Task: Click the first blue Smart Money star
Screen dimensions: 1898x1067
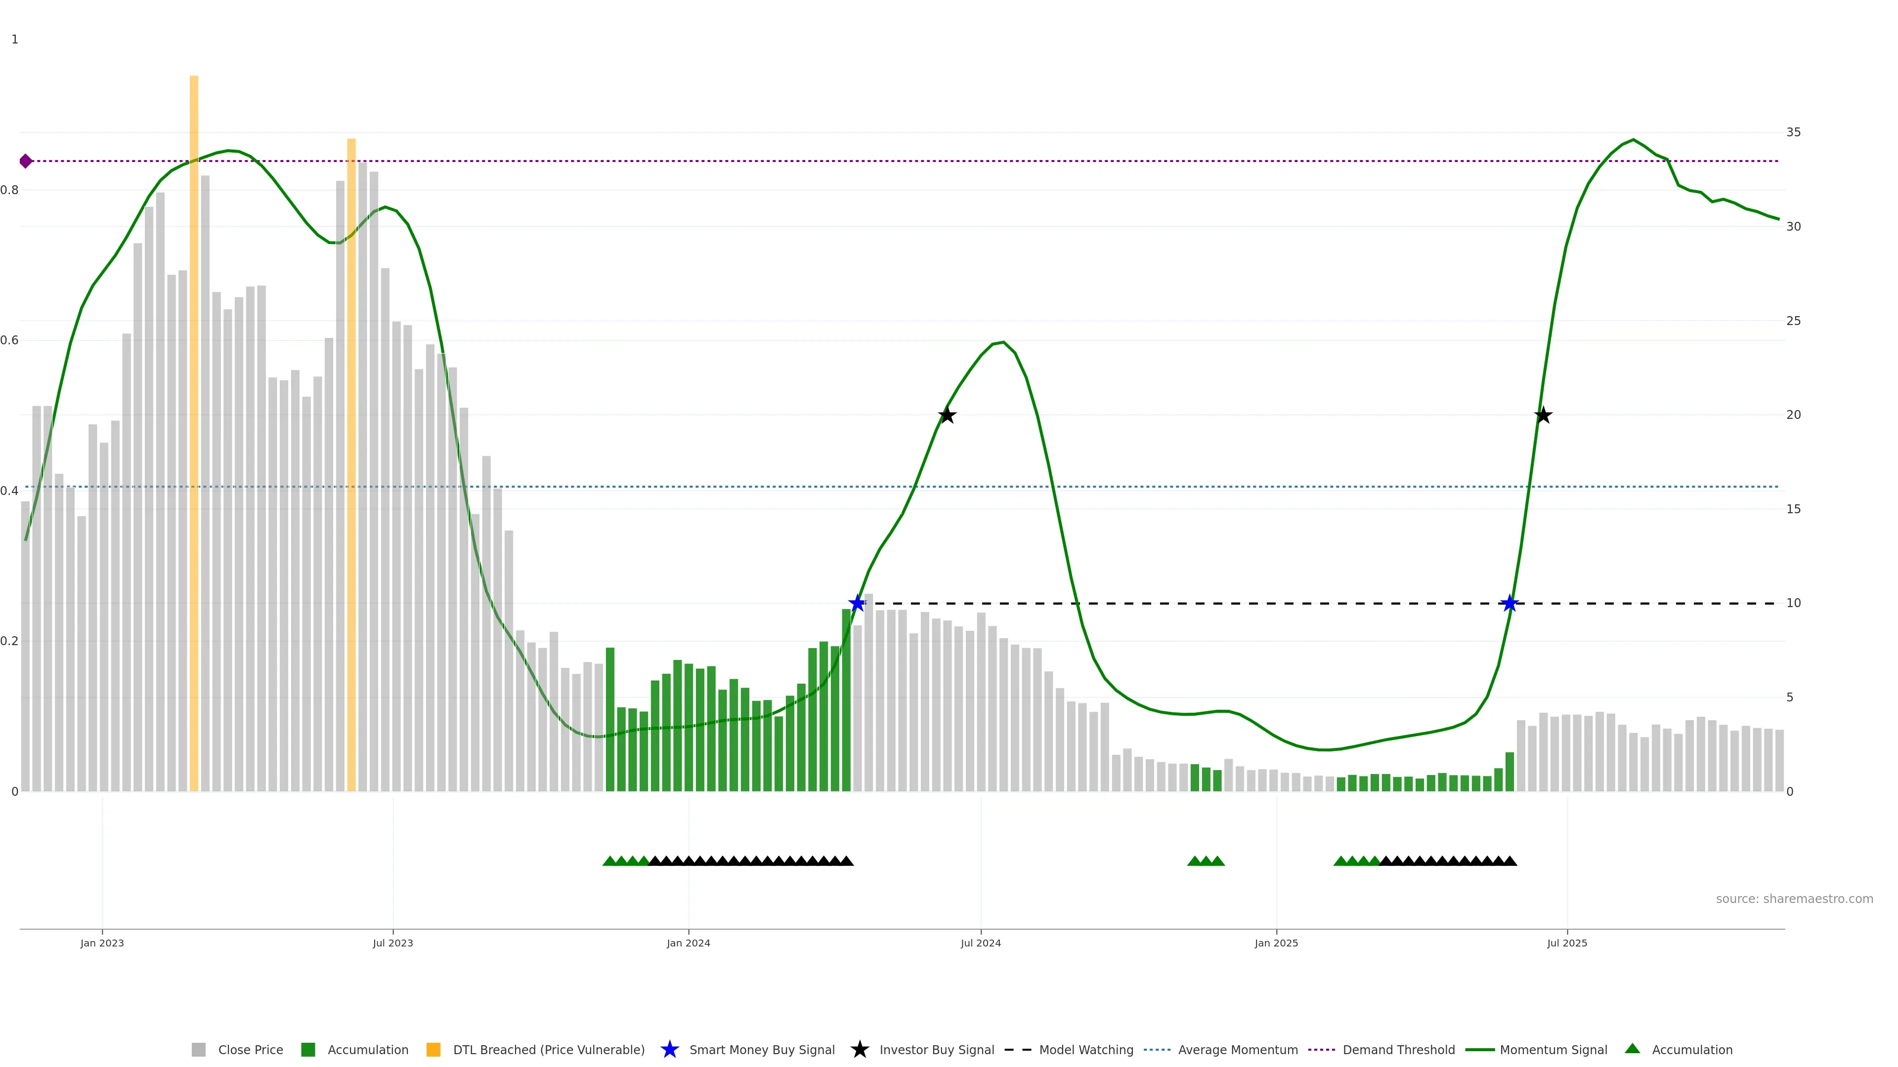Action: point(857,604)
